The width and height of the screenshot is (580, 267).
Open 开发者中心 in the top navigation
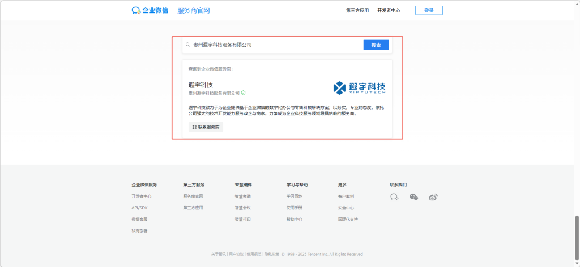pyautogui.click(x=389, y=11)
